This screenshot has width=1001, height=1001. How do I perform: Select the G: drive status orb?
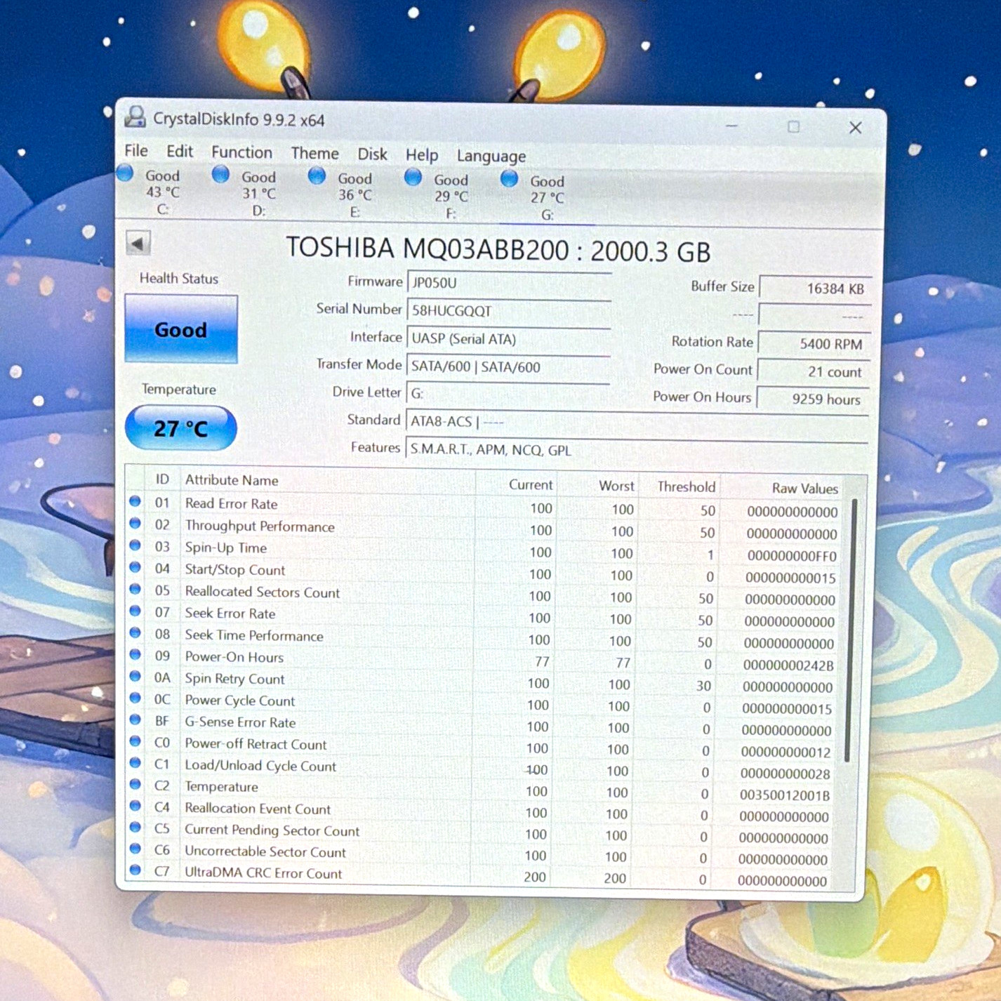point(509,179)
